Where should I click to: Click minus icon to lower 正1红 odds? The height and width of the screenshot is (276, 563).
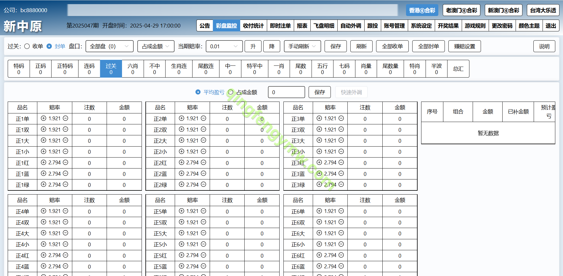coord(65,162)
